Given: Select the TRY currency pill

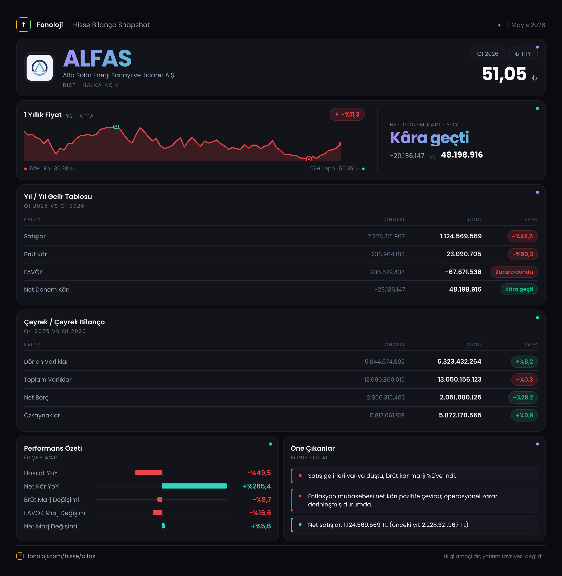Looking at the screenshot, I should click(x=523, y=54).
